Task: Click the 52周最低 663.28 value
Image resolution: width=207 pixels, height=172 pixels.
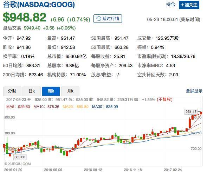Action: [122, 47]
